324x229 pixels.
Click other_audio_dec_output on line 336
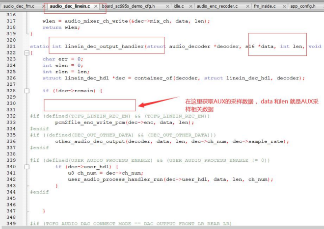coord(90,142)
